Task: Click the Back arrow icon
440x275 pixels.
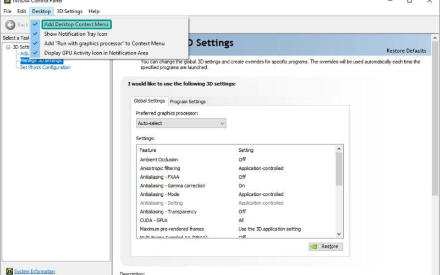Action: [x=10, y=25]
